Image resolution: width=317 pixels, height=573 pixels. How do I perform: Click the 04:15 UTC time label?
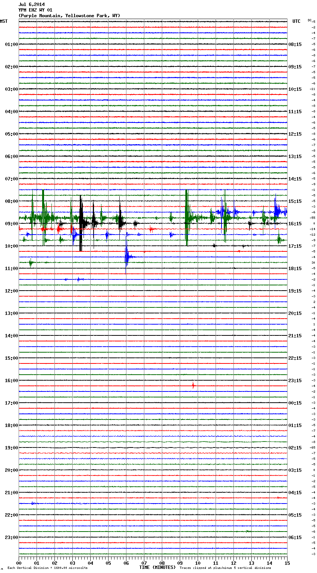click(x=295, y=493)
